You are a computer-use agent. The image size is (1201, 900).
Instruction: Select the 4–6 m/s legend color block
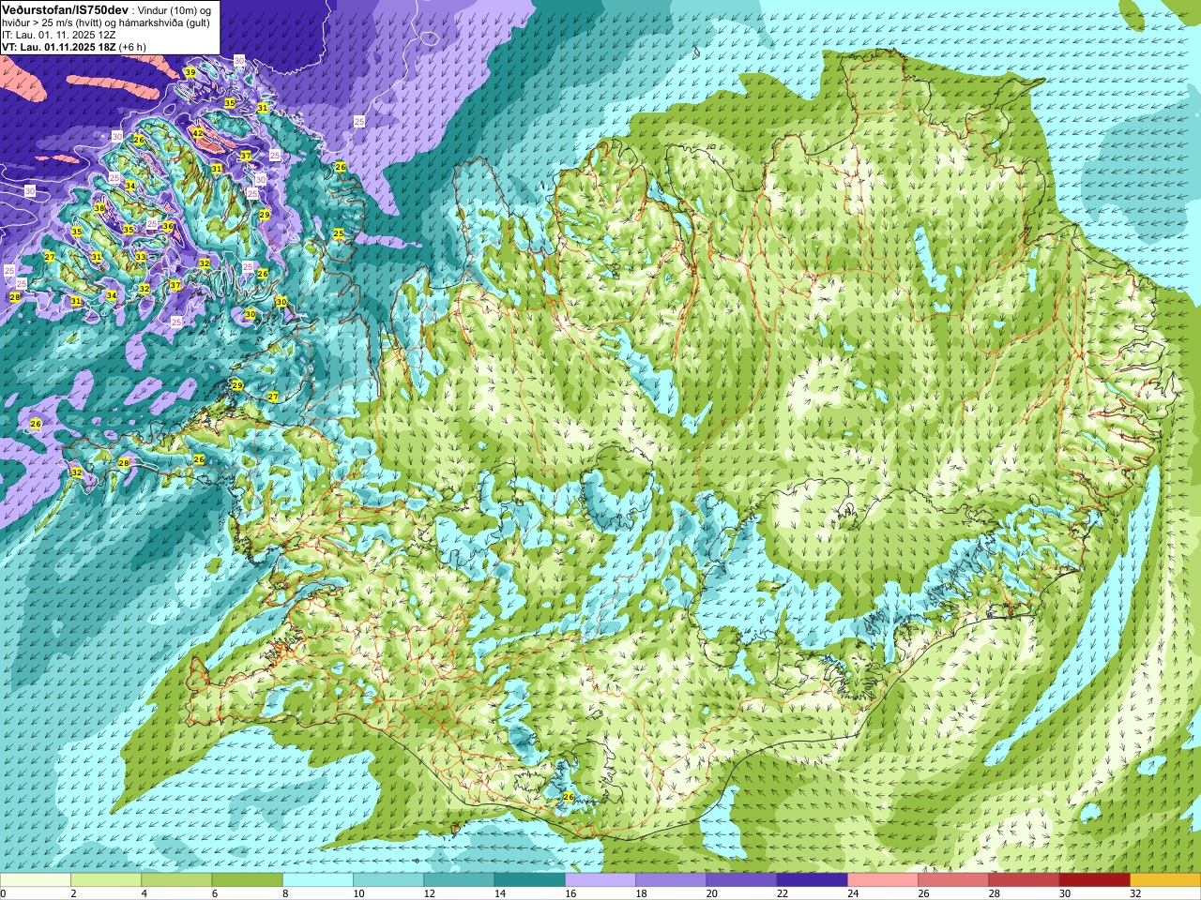[176, 880]
